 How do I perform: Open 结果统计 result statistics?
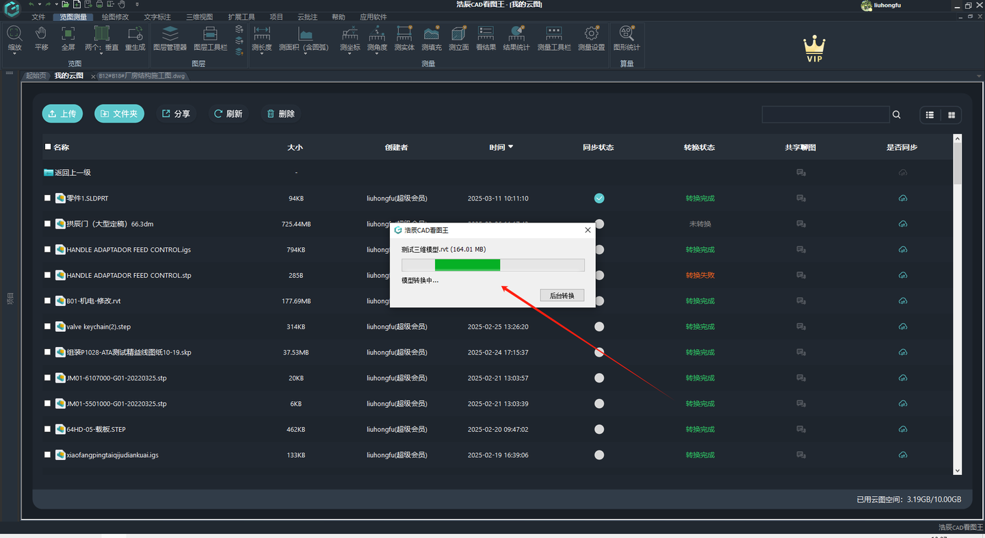(x=516, y=38)
